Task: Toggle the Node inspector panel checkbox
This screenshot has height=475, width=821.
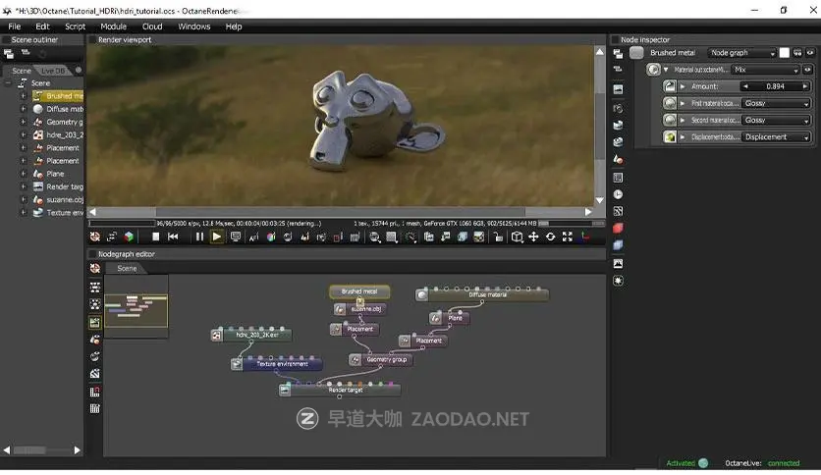Action: [x=615, y=40]
